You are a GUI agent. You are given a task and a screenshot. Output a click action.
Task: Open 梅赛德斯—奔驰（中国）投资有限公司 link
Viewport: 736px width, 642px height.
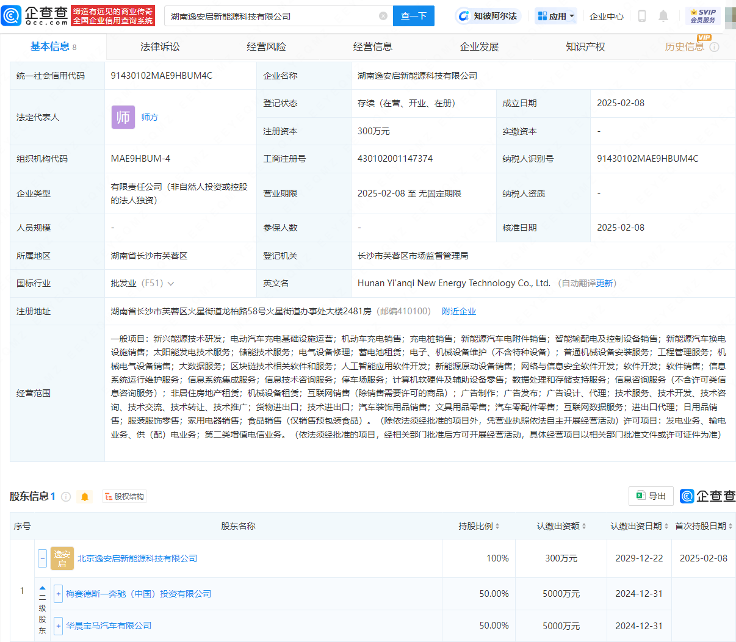point(139,594)
